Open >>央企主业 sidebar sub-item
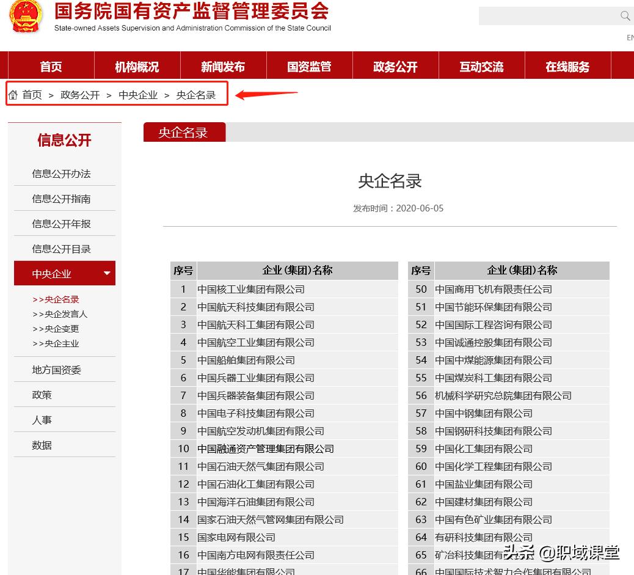The image size is (634, 575). (x=56, y=343)
